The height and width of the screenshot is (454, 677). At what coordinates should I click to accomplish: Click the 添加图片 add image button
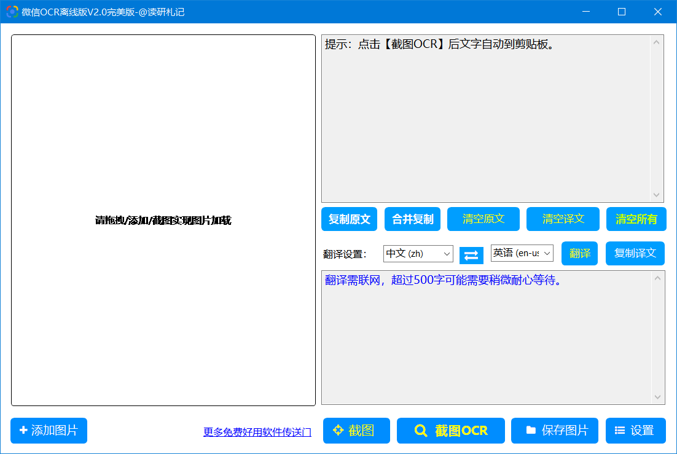pyautogui.click(x=49, y=430)
